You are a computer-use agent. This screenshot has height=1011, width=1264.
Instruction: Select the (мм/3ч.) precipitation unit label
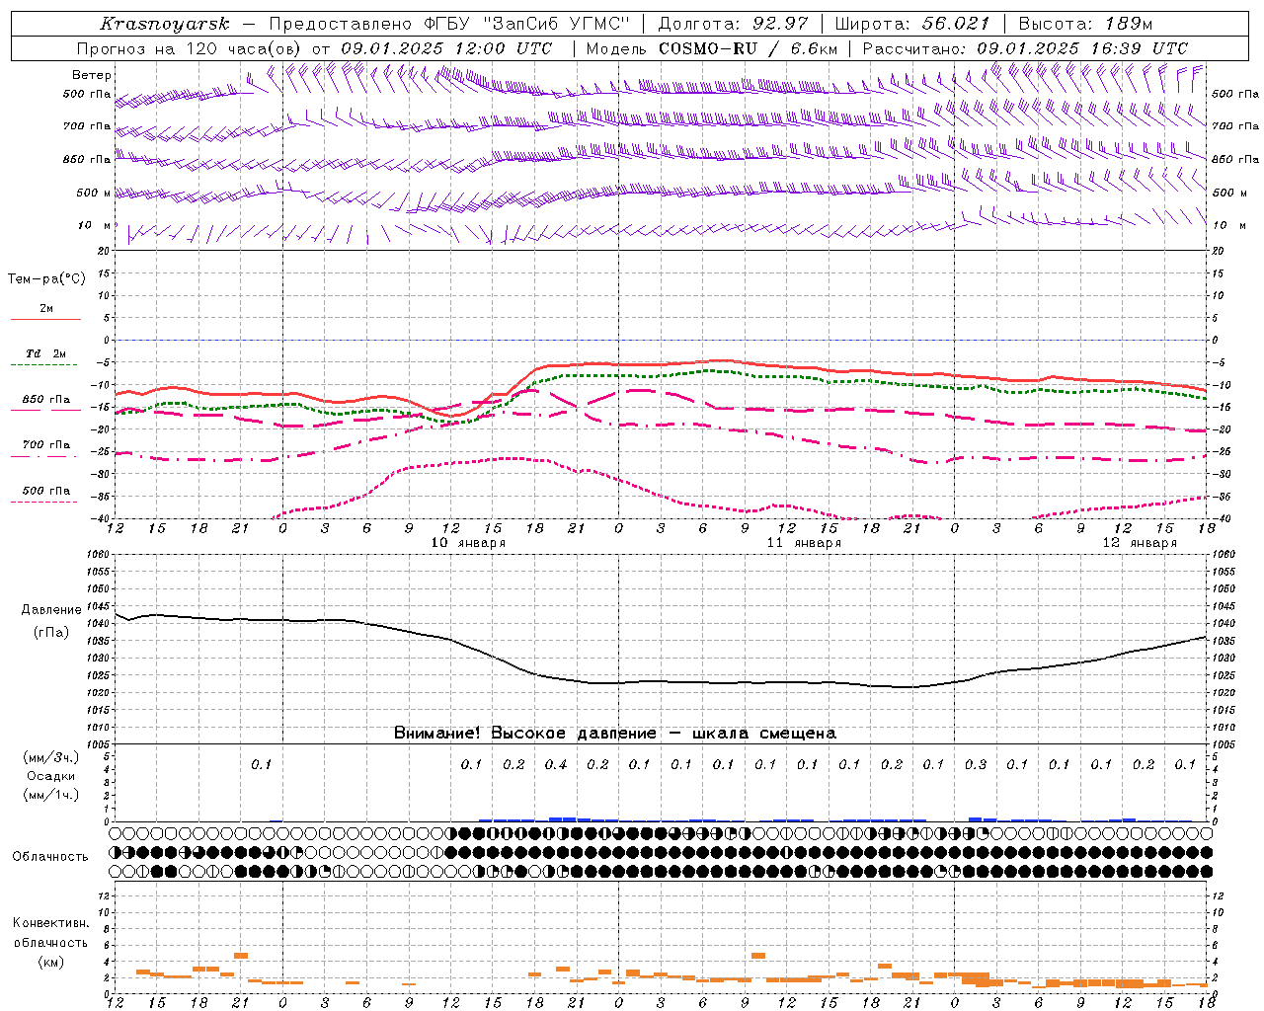coord(51,757)
